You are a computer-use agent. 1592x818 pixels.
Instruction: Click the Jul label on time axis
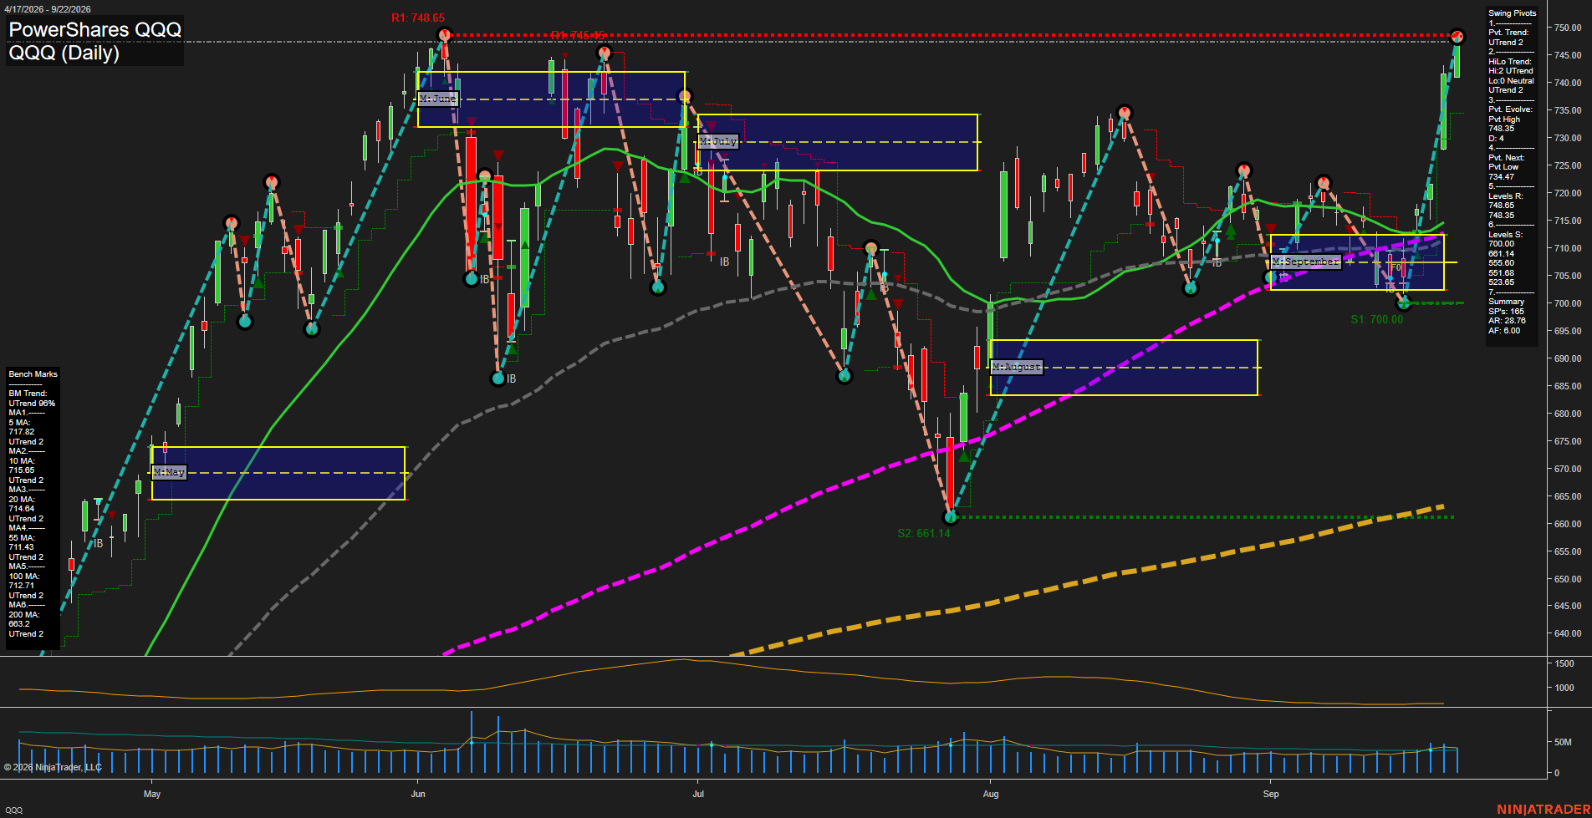(698, 794)
